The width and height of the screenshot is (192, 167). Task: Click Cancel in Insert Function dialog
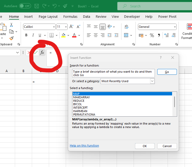[x=167, y=146]
